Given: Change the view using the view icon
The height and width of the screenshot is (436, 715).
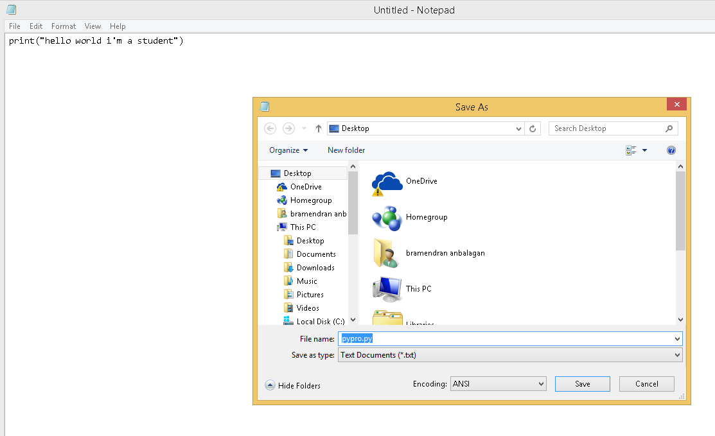Looking at the screenshot, I should coord(631,150).
